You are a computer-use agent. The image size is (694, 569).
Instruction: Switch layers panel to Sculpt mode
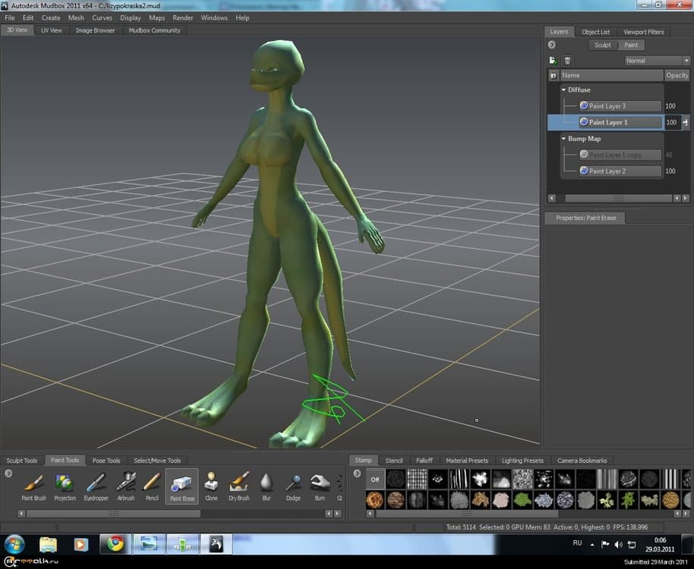[602, 46]
